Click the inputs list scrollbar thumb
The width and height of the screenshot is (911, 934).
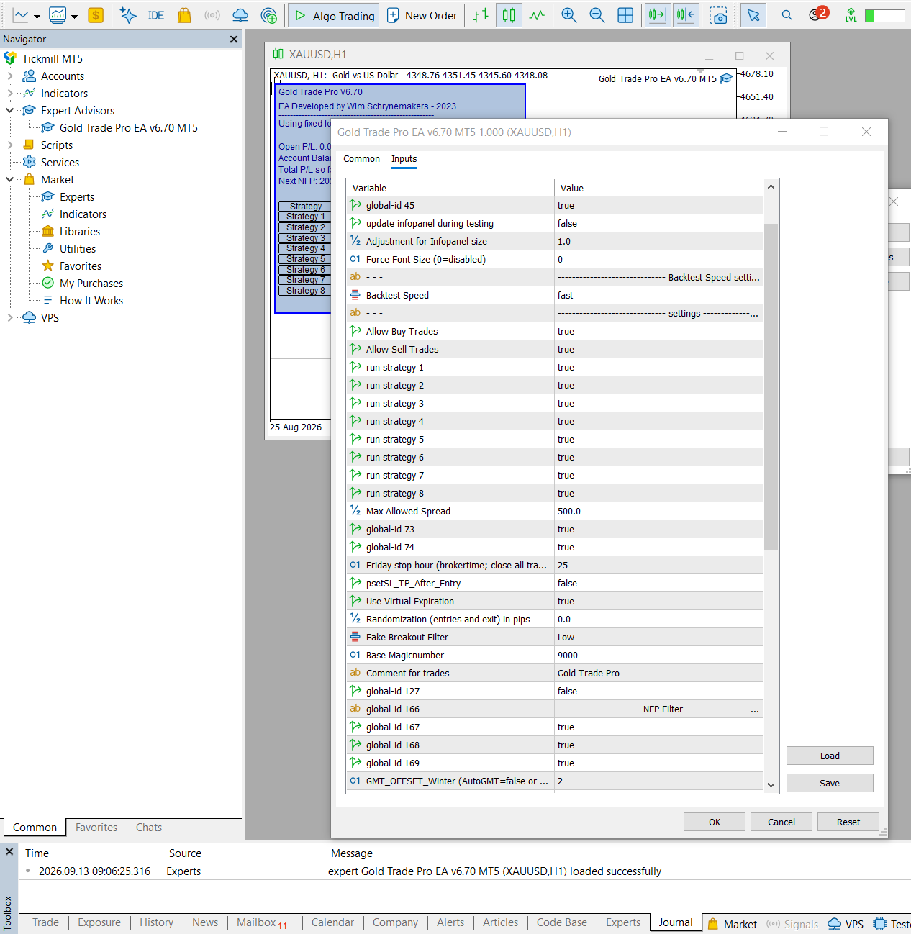click(771, 387)
